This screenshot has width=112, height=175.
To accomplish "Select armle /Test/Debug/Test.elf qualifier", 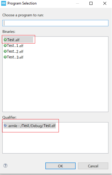I will tap(30, 126).
